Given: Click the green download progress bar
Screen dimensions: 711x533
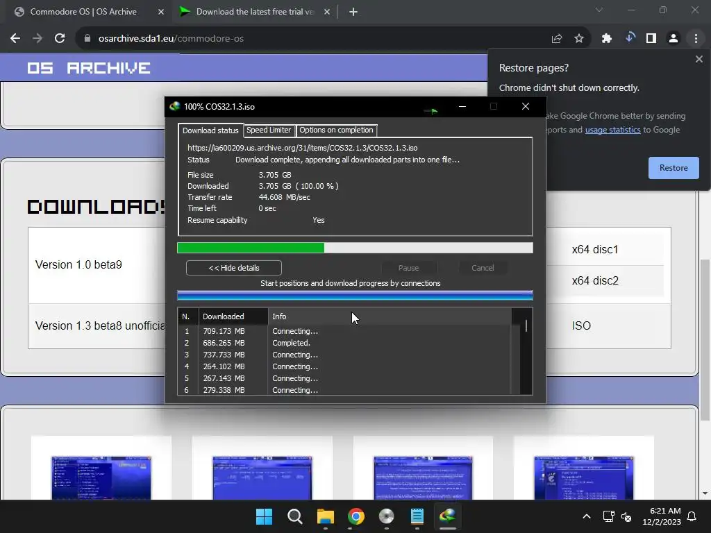Looking at the screenshot, I should (355, 248).
